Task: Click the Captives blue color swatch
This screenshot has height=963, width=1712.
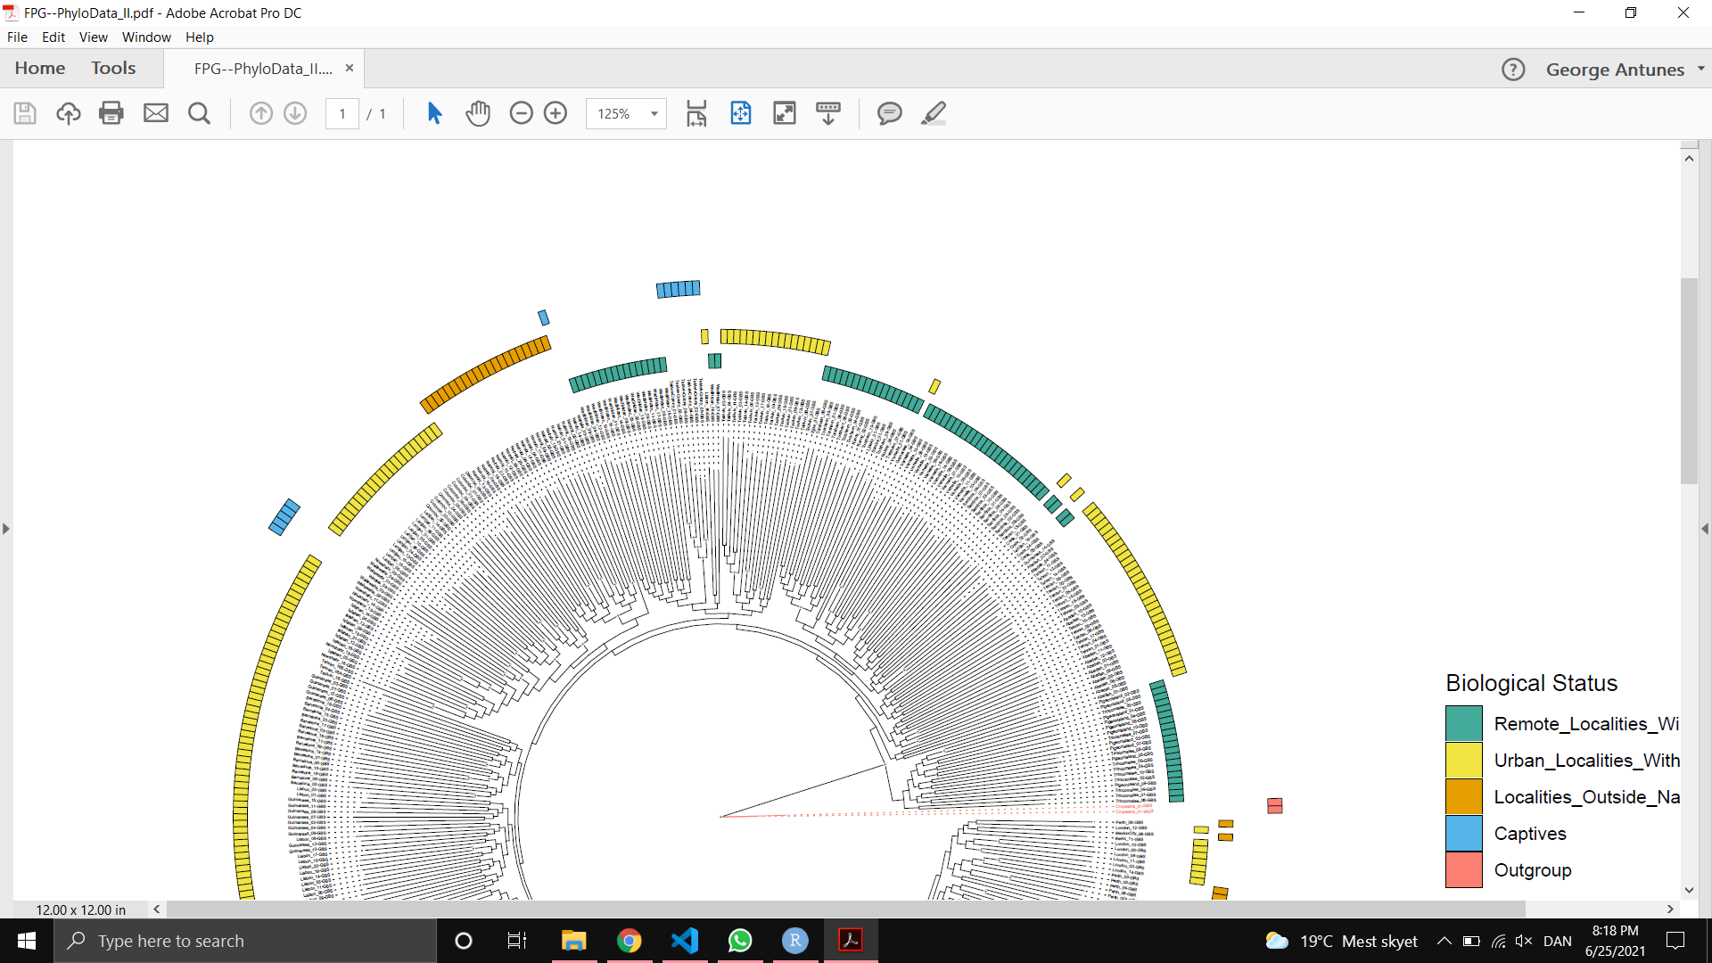Action: tap(1462, 833)
